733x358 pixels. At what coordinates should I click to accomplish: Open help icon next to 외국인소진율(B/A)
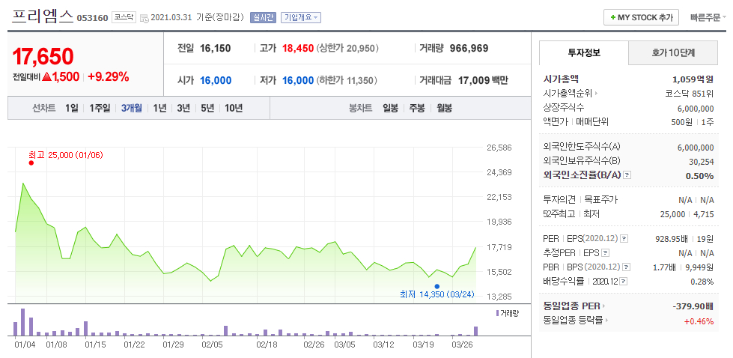[627, 175]
